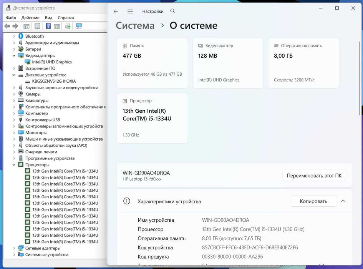This screenshot has width=363, height=269.
Task: Expand Аудиовходы и аудиовыходы node
Action: (x=14, y=43)
